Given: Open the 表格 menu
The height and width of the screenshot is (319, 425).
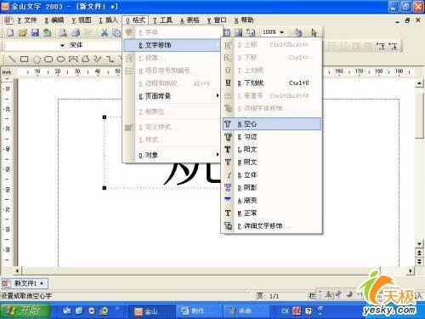Looking at the screenshot, I should pyautogui.click(x=190, y=20).
